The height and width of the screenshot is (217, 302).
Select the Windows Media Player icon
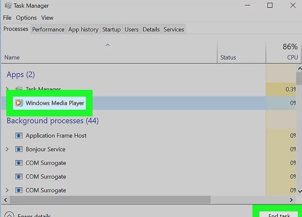click(x=19, y=103)
